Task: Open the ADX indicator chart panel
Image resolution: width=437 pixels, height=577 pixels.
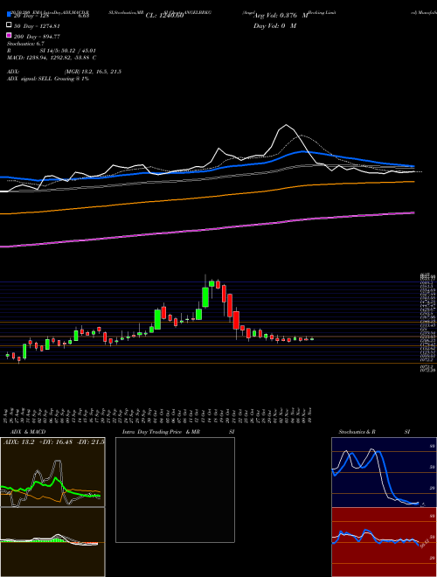Action: point(52,472)
